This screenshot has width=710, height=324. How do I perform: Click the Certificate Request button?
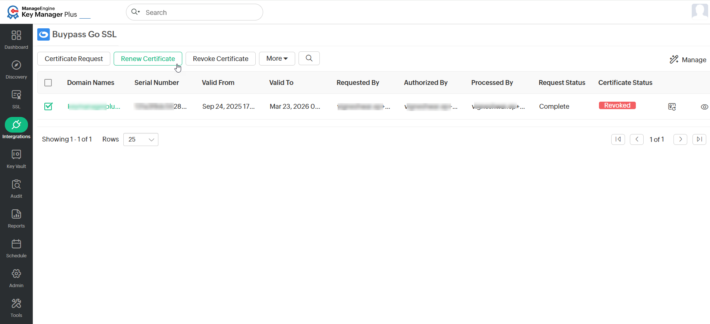(74, 58)
